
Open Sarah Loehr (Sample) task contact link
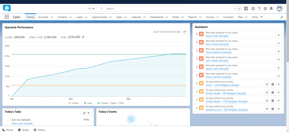pos(22,124)
